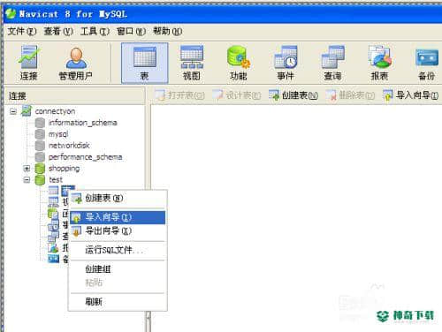This screenshot has width=442, height=332.
Task: Click the connectyon connection icon
Action: pyautogui.click(x=27, y=111)
